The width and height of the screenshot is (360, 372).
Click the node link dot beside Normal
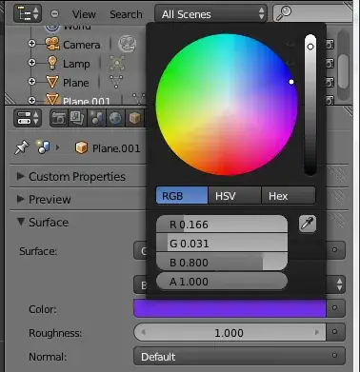[x=334, y=356]
